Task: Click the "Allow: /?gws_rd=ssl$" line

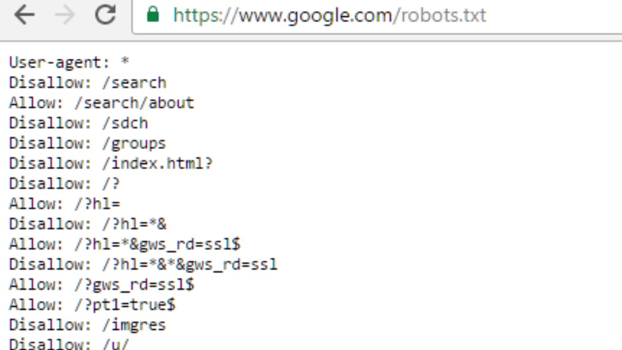Action: pyautogui.click(x=101, y=284)
